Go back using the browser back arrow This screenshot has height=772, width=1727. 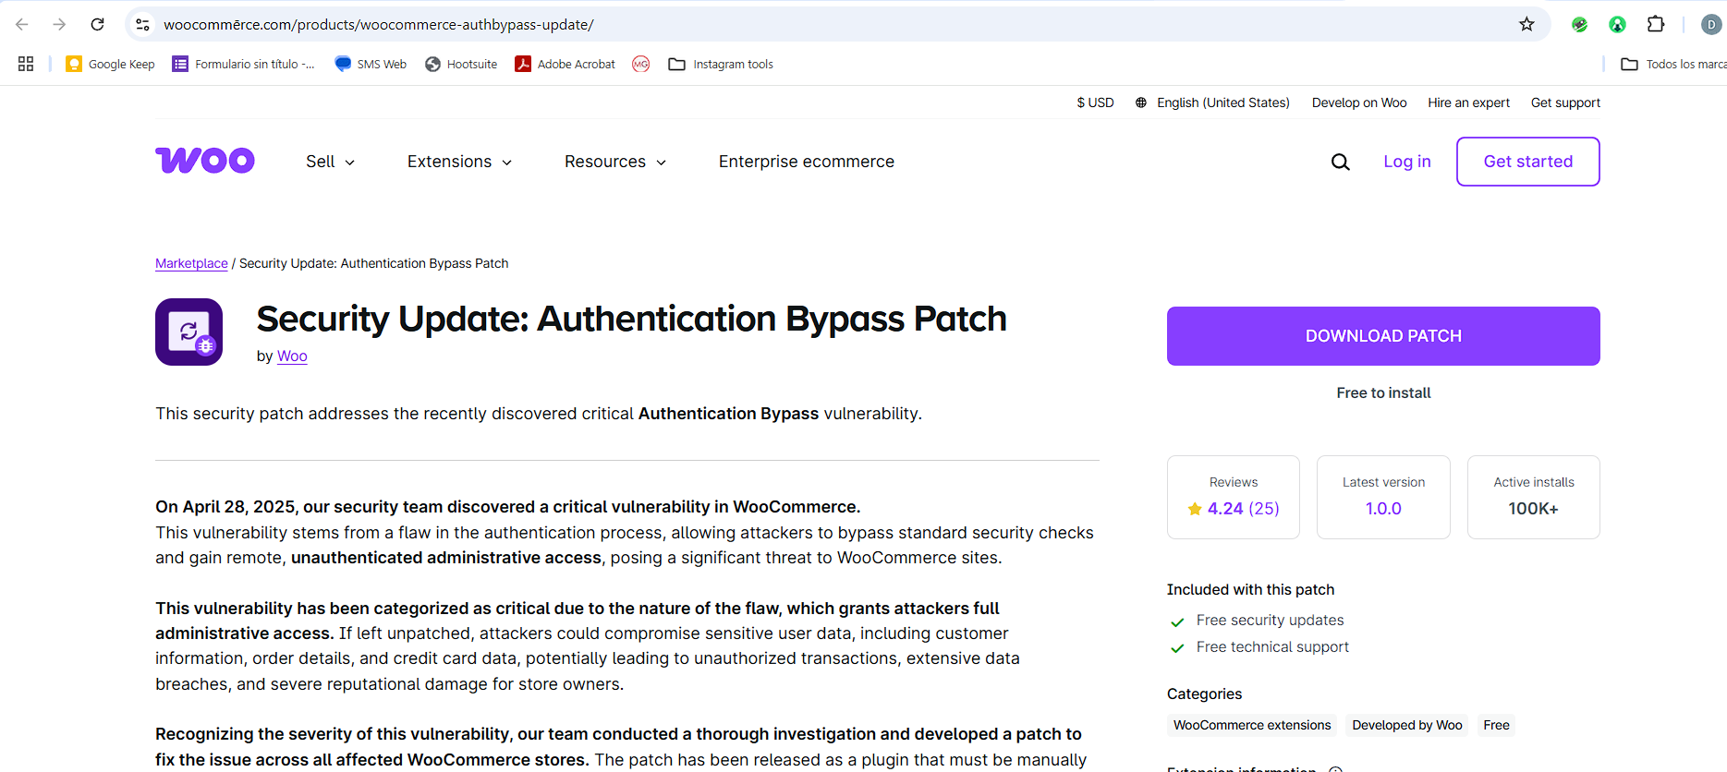tap(22, 24)
